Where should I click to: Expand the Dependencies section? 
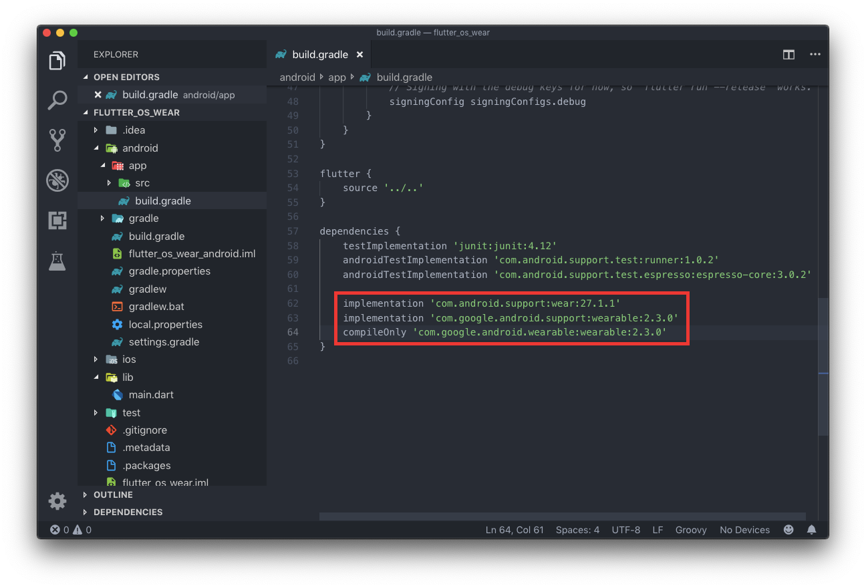[172, 512]
